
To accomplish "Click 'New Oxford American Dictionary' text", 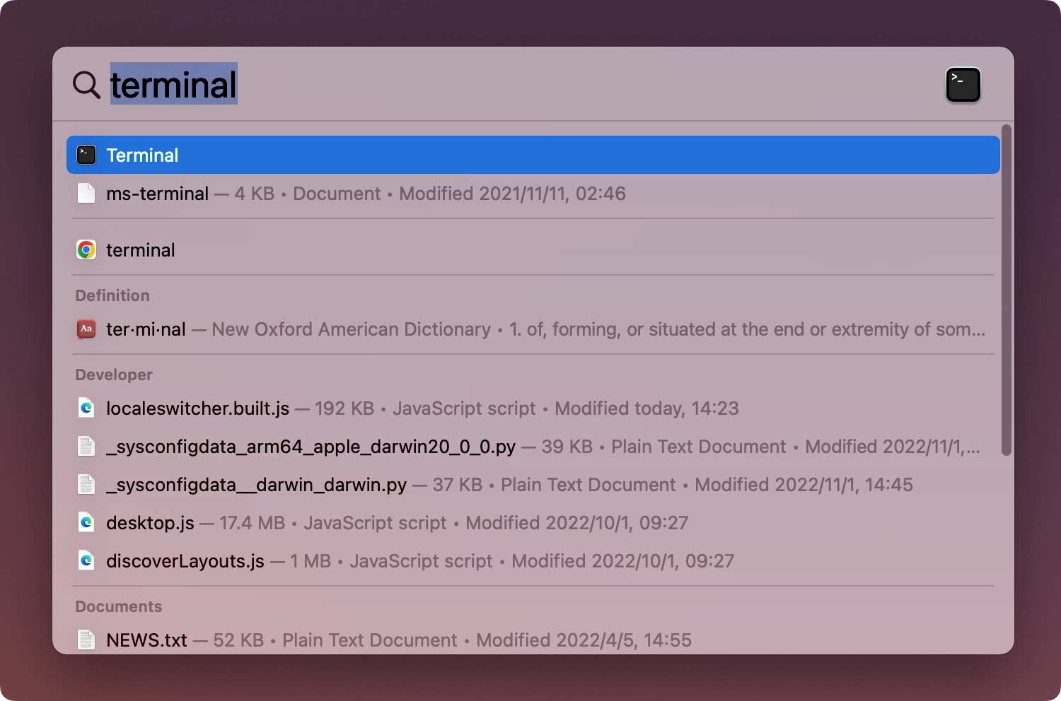I will tap(351, 329).
